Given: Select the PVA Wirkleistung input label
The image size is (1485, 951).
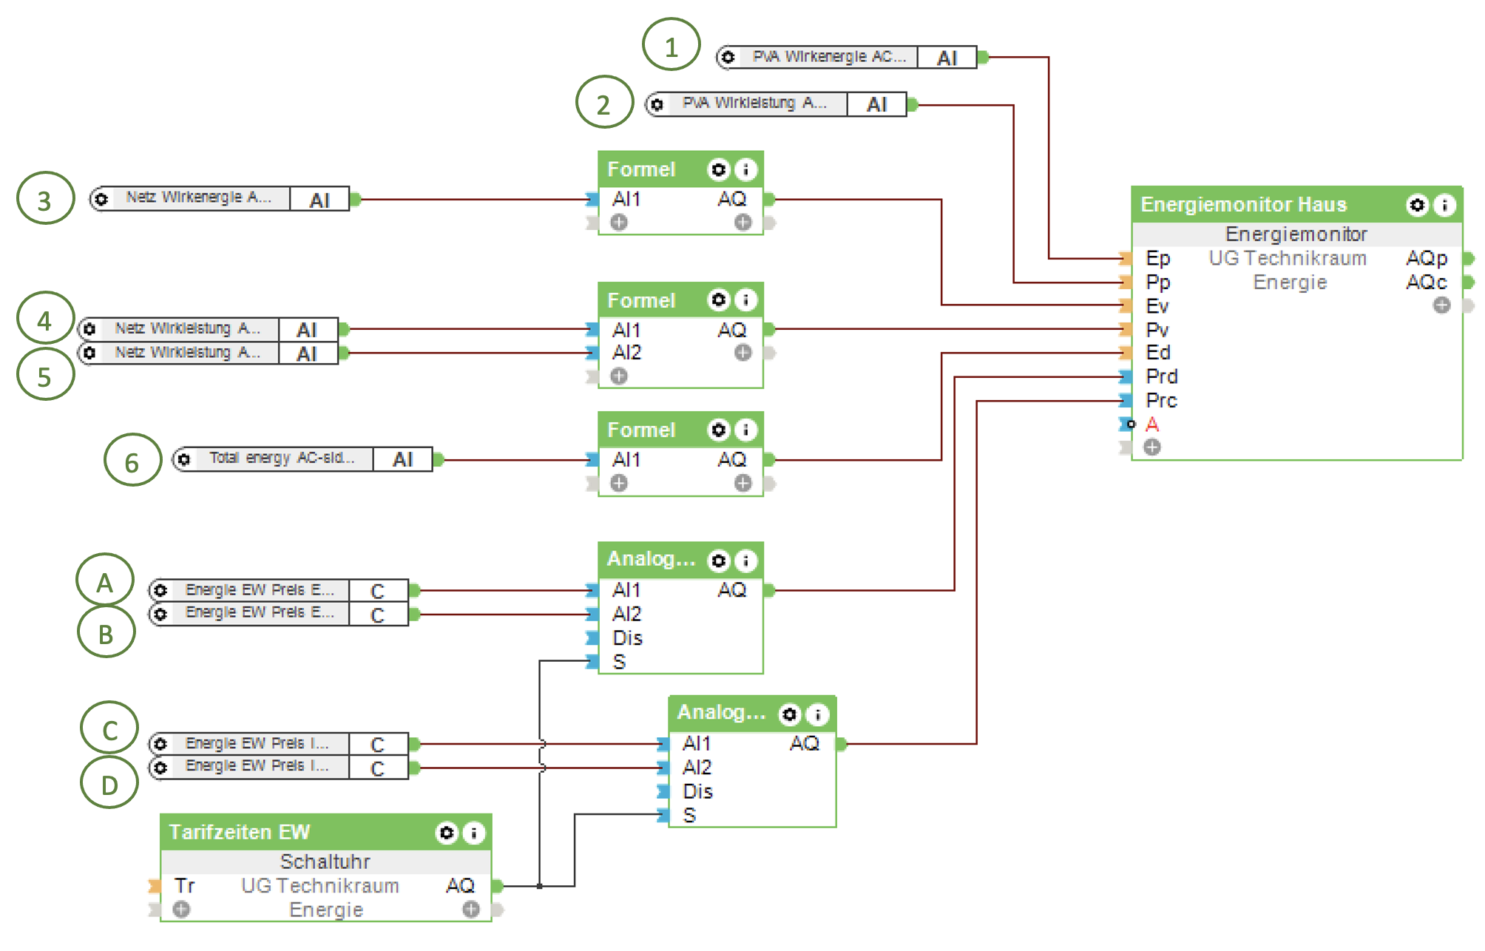Looking at the screenshot, I should pos(753,104).
